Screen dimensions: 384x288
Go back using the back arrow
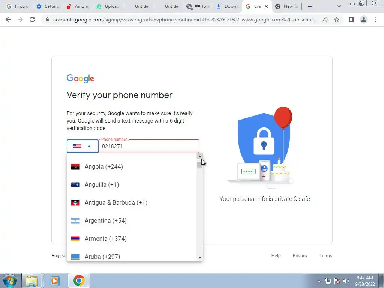(x=8, y=19)
